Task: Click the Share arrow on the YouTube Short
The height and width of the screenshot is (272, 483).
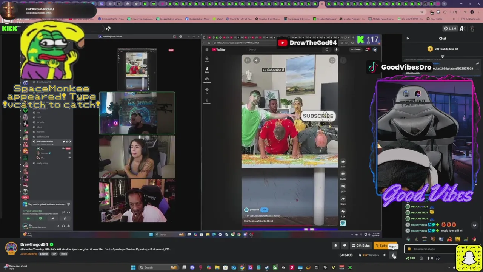Action: [343, 199]
